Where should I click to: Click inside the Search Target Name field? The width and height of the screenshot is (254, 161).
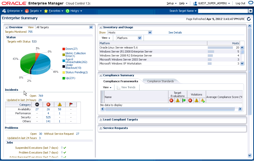[223, 11]
